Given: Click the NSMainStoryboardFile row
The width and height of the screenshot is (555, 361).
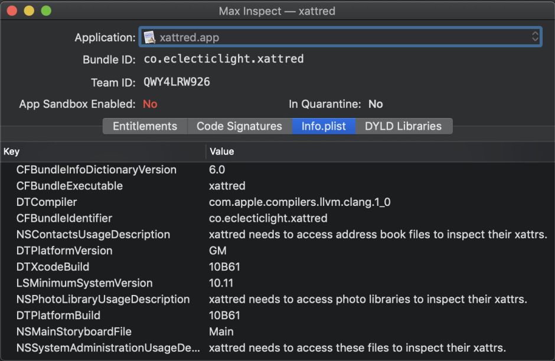Looking at the screenshot, I should coord(74,332).
